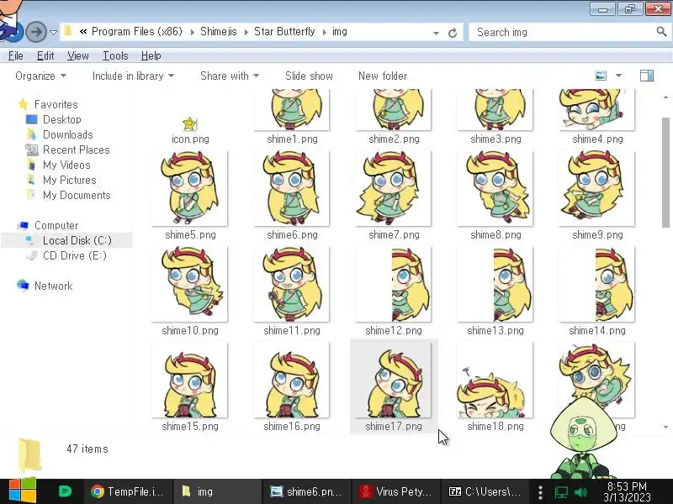Viewport: 673px width, 504px height.
Task: Select the shime16.png thumbnail
Action: pyautogui.click(x=292, y=380)
